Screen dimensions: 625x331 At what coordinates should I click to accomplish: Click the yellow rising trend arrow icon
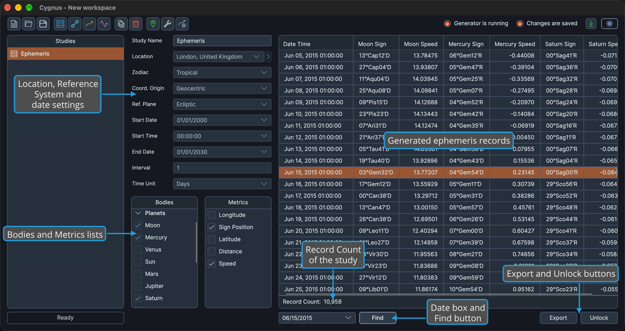coord(89,24)
